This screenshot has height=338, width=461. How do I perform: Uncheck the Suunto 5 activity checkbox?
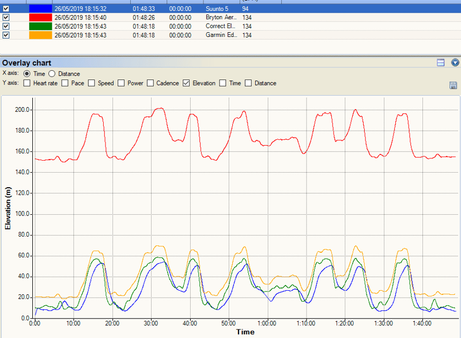[x=6, y=9]
